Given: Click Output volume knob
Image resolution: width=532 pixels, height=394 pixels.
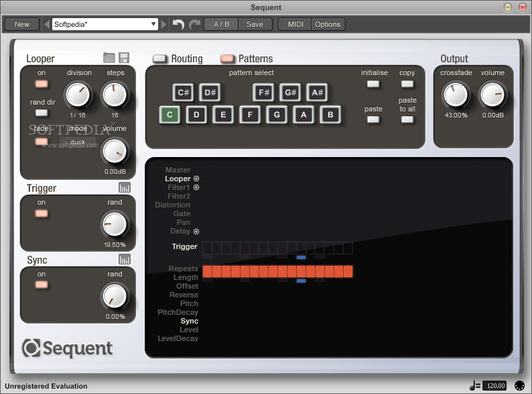Looking at the screenshot, I should (x=492, y=95).
